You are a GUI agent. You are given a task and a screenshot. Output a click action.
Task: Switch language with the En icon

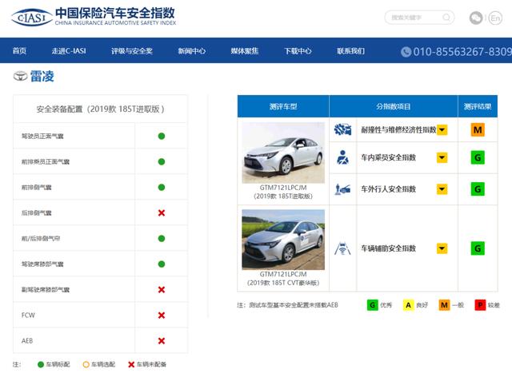click(x=495, y=18)
